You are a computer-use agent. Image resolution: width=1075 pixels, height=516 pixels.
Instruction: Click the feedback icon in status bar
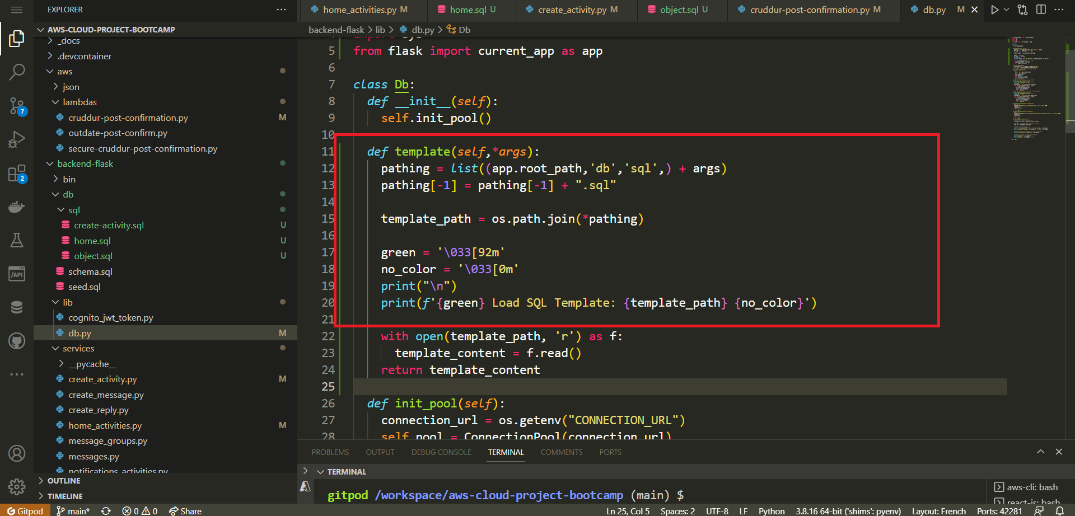1039,510
